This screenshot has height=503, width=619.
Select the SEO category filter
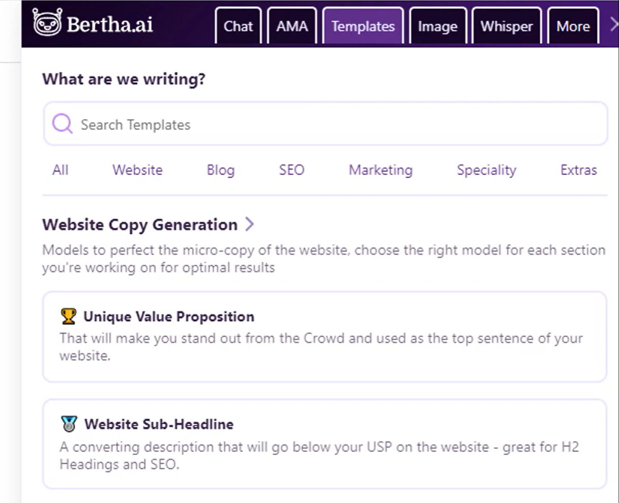[x=291, y=170]
